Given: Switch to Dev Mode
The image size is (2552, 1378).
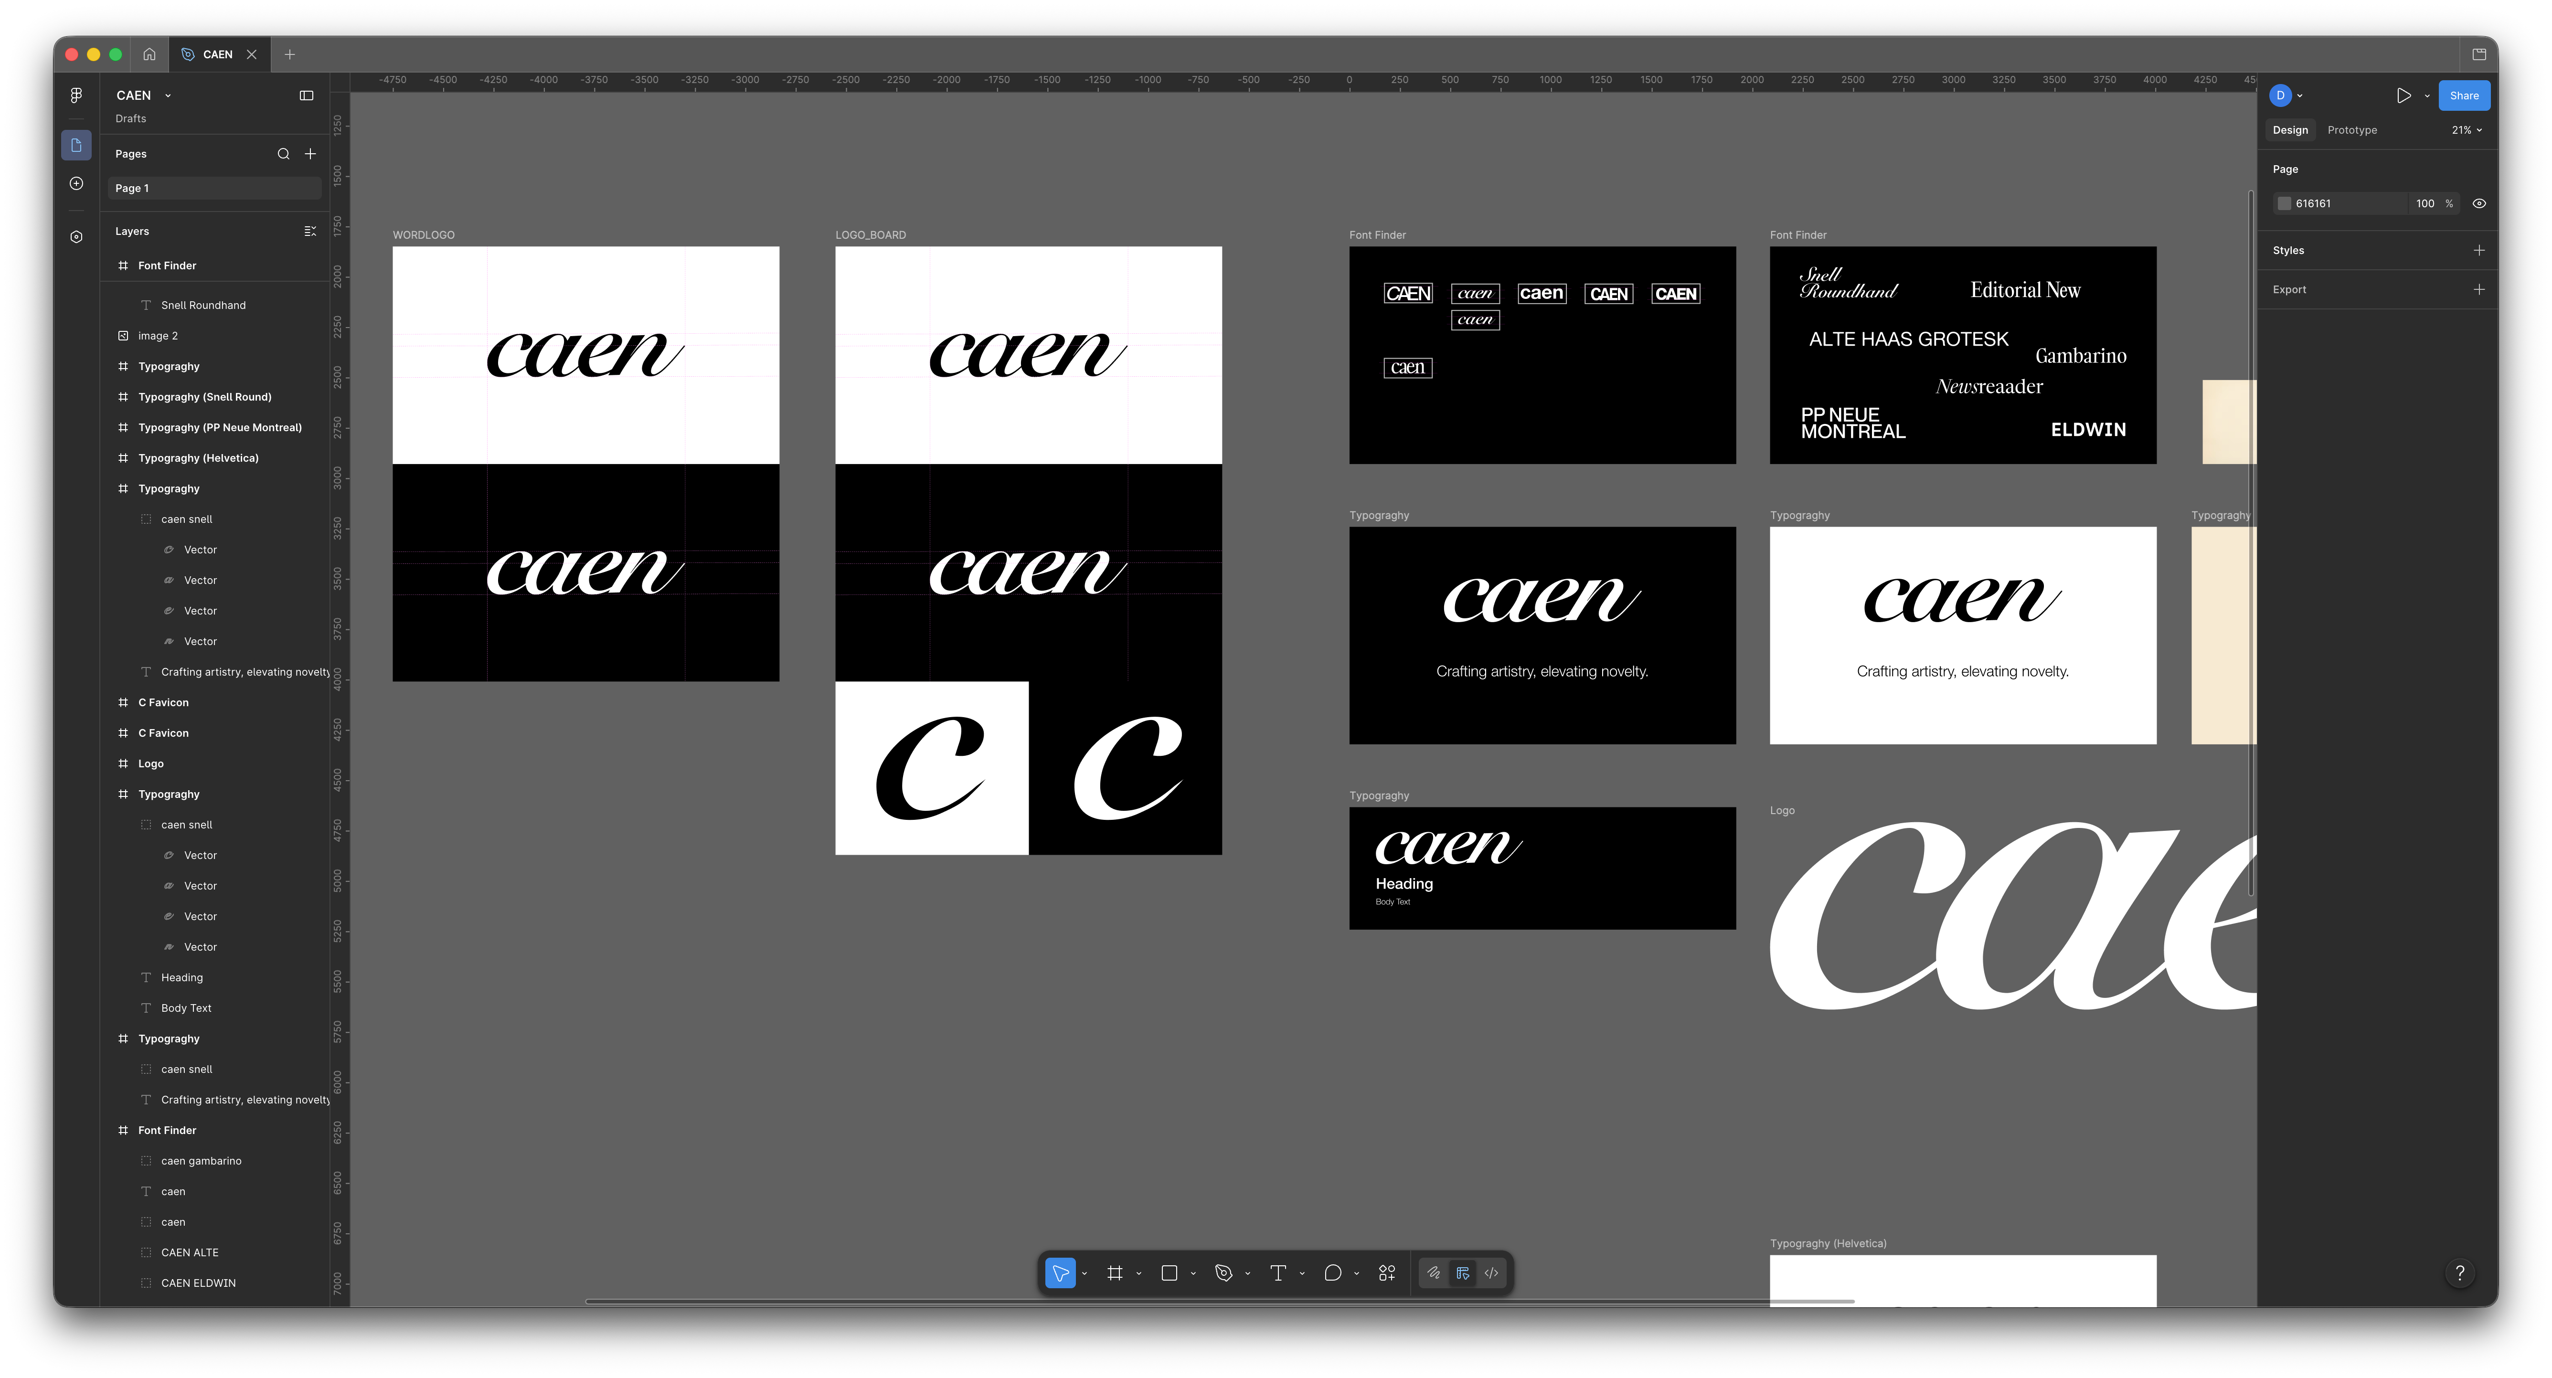Looking at the screenshot, I should coord(1491,1273).
